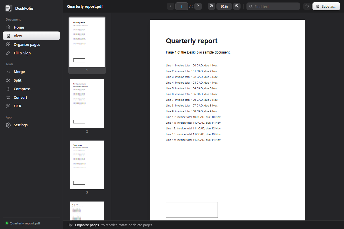344x229 pixels.
Task: Click the undo arrow icon
Action: [307, 6]
